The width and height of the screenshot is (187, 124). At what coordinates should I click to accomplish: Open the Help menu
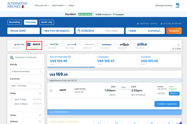[72, 6]
